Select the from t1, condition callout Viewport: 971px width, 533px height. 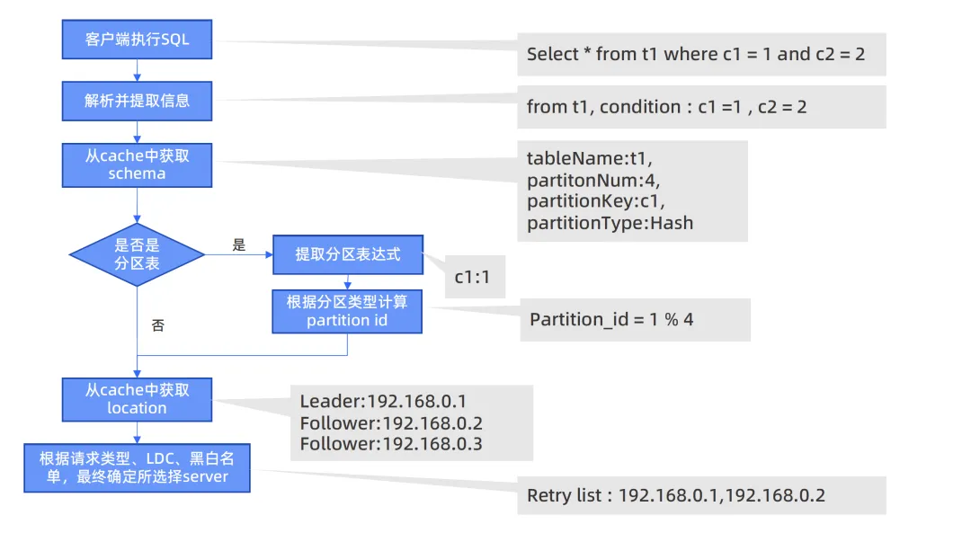pos(700,107)
